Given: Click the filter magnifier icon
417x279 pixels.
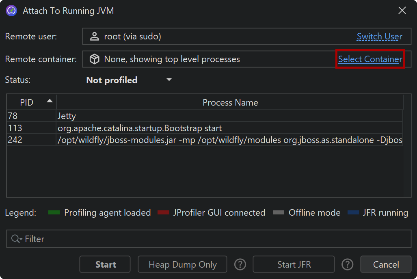Looking at the screenshot, I should point(16,239).
